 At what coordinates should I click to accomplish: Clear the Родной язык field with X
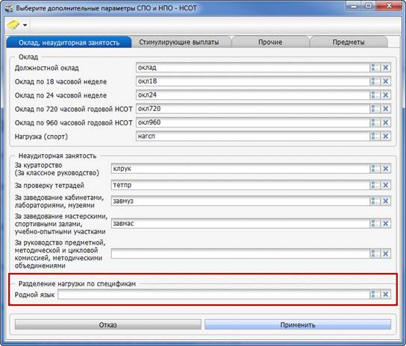(x=386, y=295)
